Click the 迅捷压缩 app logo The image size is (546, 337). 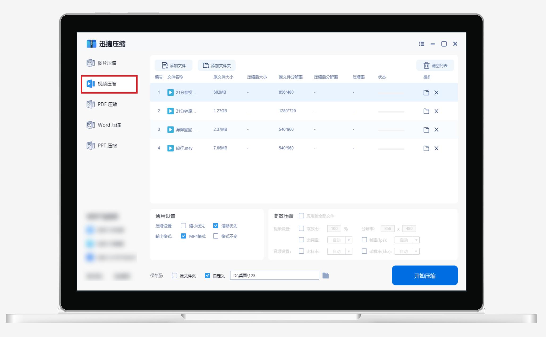(x=91, y=44)
